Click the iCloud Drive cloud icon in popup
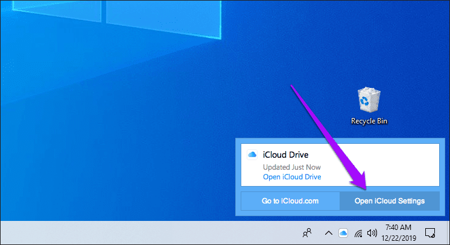The width and height of the screenshot is (450, 245). (252, 155)
